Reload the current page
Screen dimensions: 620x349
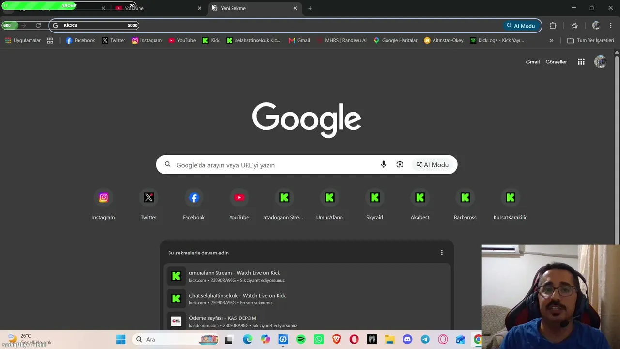(x=38, y=25)
